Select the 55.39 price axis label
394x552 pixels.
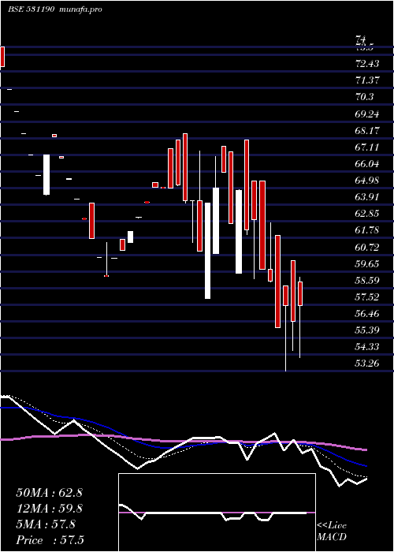point(367,330)
